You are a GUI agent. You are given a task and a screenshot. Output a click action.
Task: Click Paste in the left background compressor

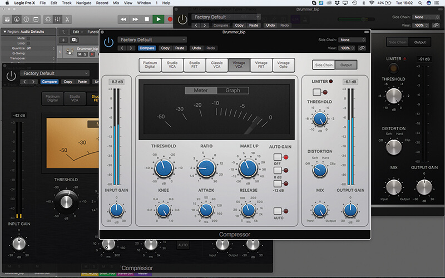tap(82, 82)
